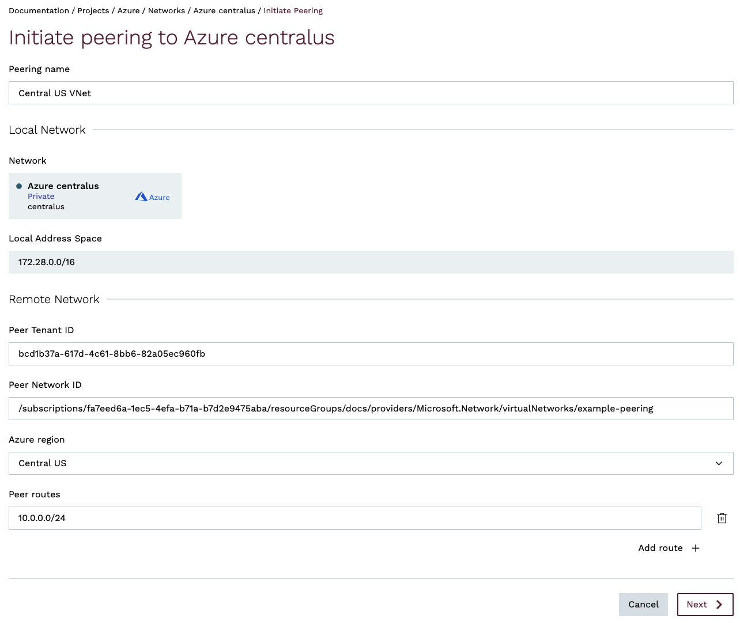Click the Peer Network ID input field
The height and width of the screenshot is (623, 740).
371,409
